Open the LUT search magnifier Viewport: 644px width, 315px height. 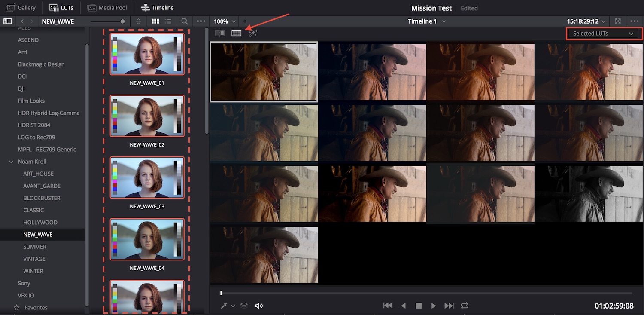click(x=184, y=21)
